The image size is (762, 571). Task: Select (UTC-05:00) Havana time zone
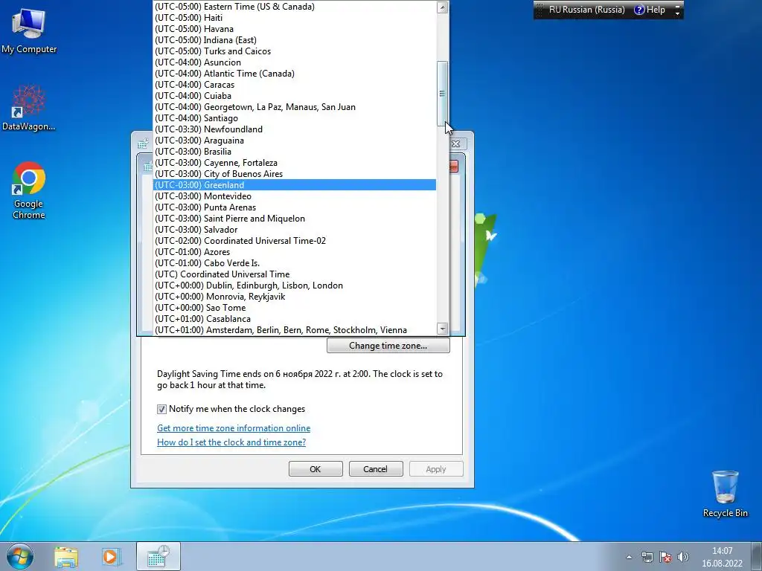coord(295,29)
